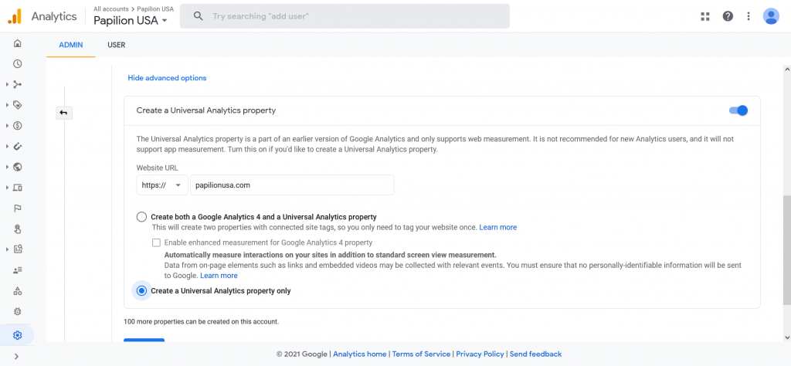
Task: Open the Events flag icon
Action: point(17,208)
